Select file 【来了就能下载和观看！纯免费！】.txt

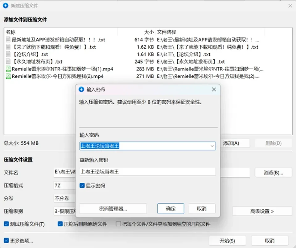(54, 47)
